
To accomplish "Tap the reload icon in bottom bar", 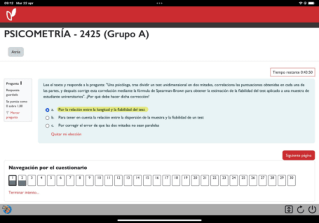I will pos(300,209).
